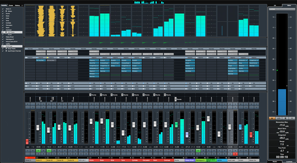Open loudness settings gear icon

(285, 118)
